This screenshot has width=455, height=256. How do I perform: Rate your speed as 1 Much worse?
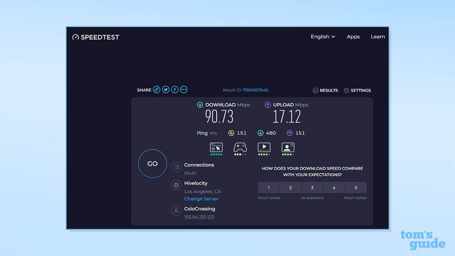click(268, 187)
